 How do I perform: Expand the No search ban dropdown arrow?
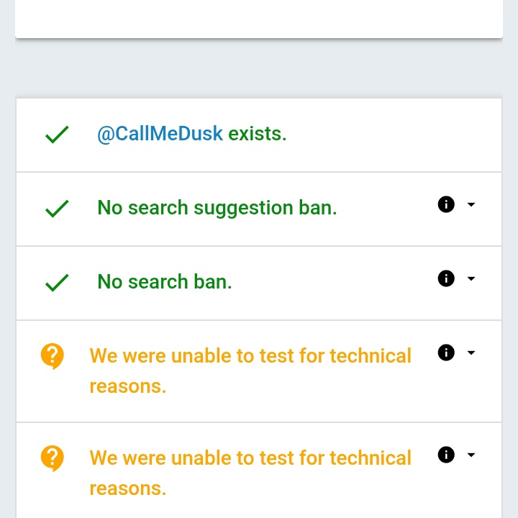[471, 278]
